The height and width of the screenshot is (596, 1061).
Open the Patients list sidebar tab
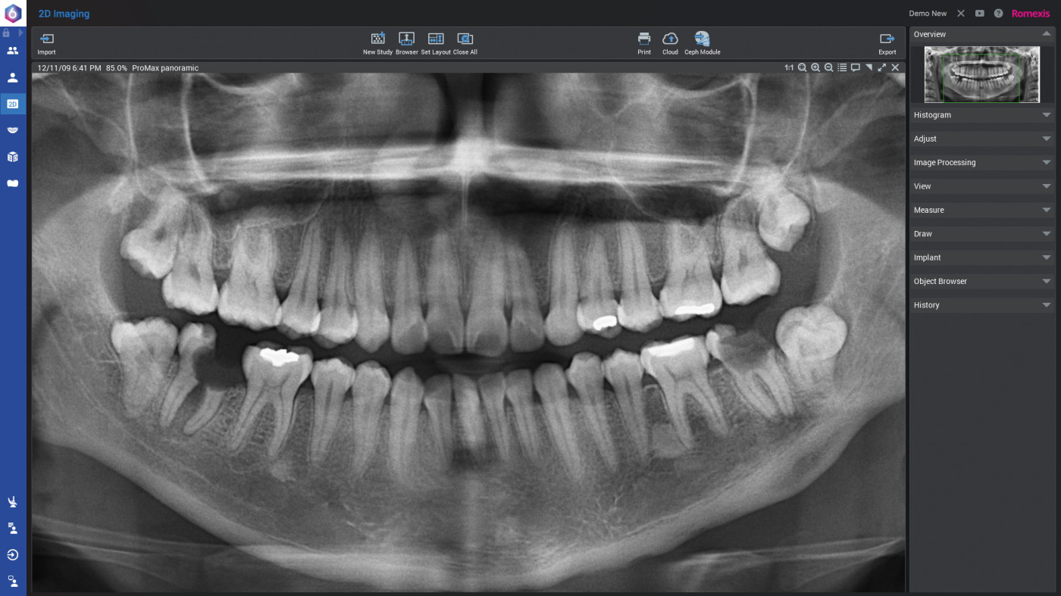pyautogui.click(x=13, y=51)
